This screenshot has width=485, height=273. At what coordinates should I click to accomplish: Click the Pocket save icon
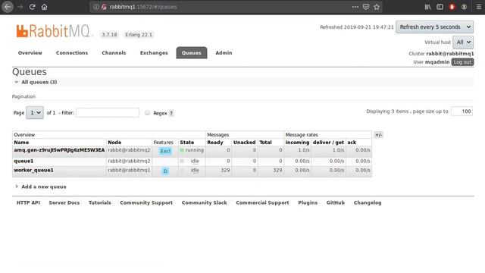(x=366, y=7)
